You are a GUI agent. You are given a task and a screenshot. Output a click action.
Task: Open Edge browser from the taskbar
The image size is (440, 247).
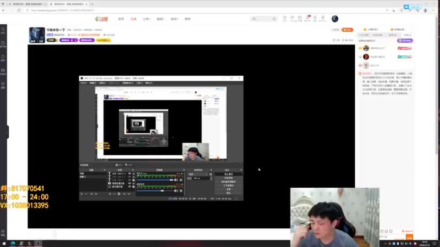(13, 243)
